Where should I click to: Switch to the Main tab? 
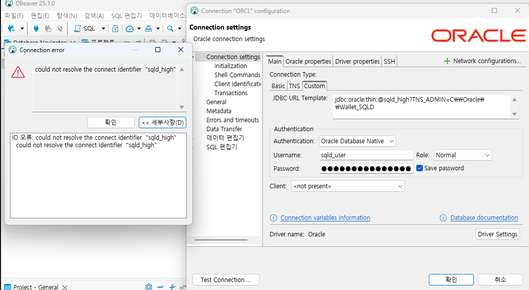tap(275, 62)
